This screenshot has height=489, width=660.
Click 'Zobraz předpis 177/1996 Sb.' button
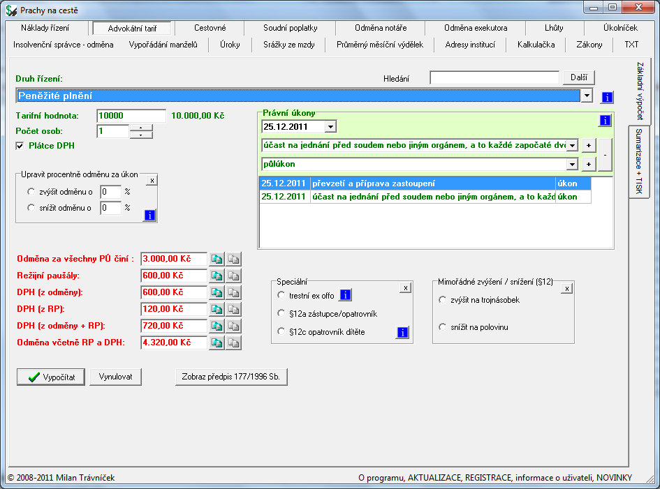(x=231, y=377)
